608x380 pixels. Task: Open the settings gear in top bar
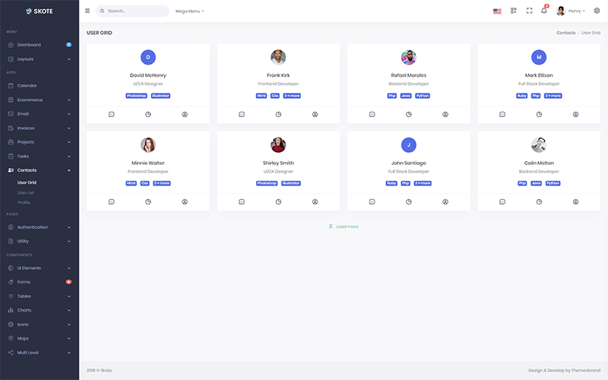coord(597,11)
